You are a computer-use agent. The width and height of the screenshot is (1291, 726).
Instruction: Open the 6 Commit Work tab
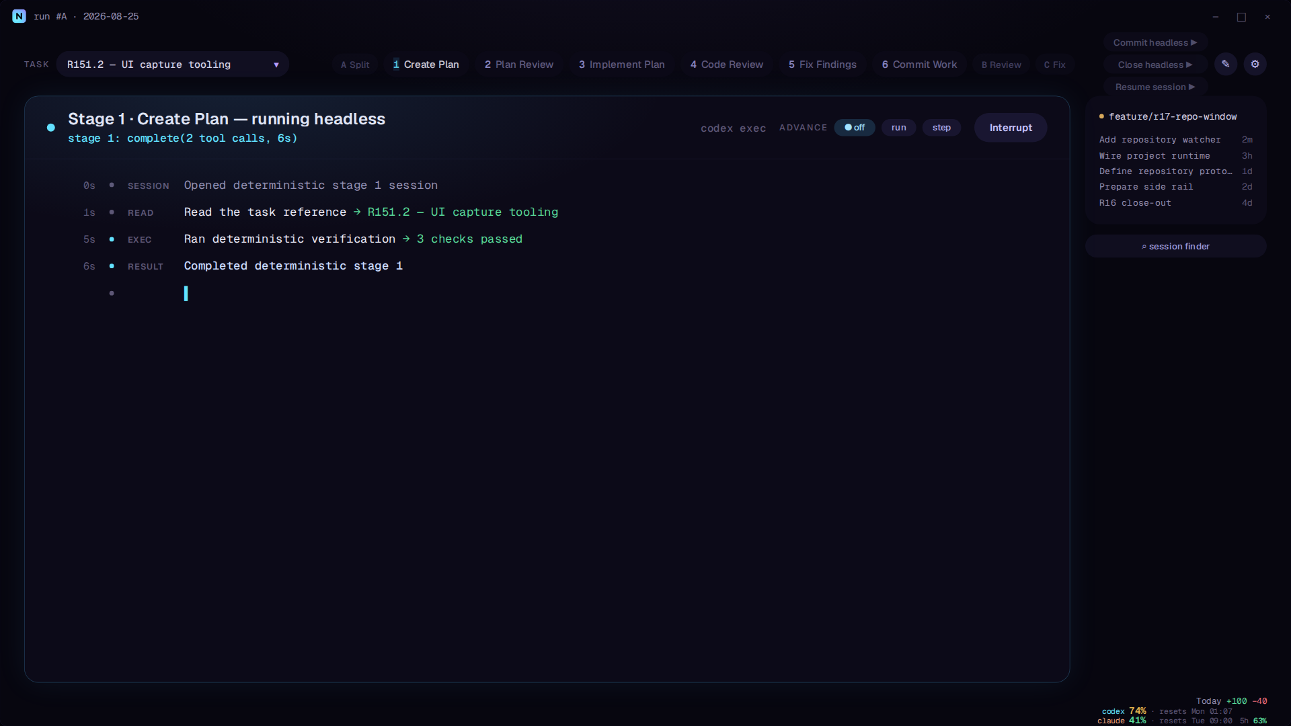[x=919, y=65]
